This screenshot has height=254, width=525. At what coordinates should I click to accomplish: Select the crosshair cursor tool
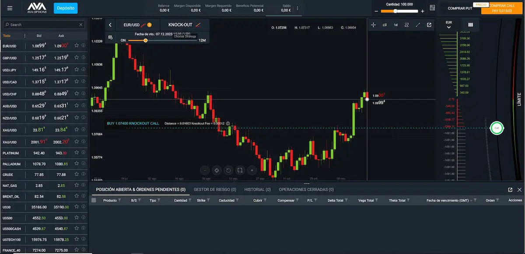[373, 25]
